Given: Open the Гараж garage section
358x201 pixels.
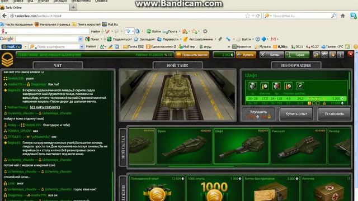Looking at the screenshot, I should 297,55.
